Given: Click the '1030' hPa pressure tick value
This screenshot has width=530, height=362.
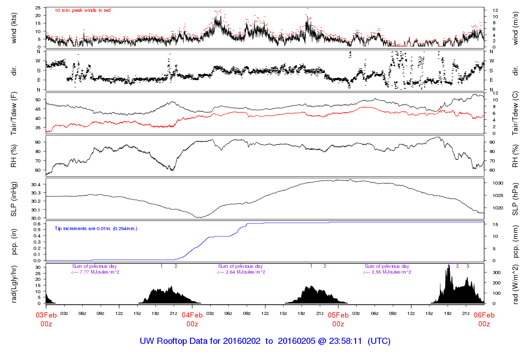Looking at the screenshot, I should click(x=497, y=183).
